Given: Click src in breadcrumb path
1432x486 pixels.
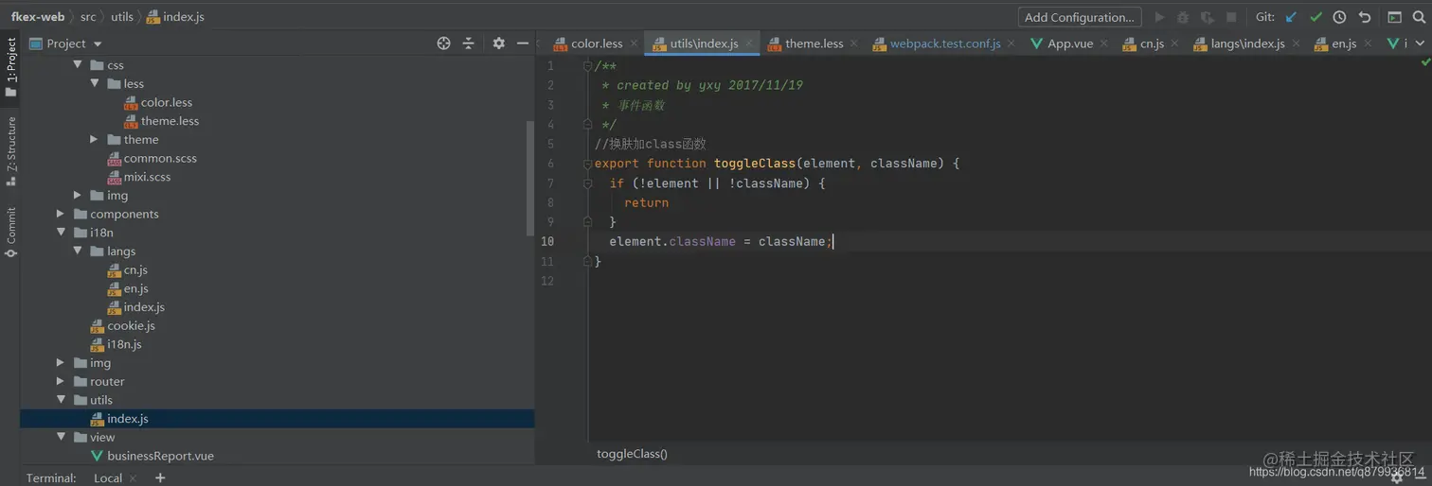Looking at the screenshot, I should coord(88,17).
